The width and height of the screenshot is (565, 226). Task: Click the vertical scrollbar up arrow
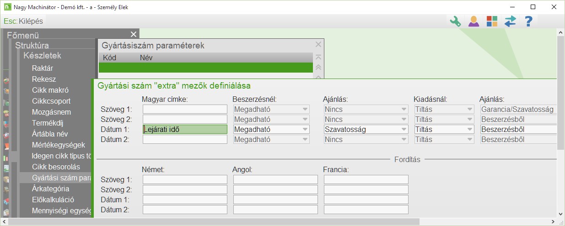tap(561, 32)
